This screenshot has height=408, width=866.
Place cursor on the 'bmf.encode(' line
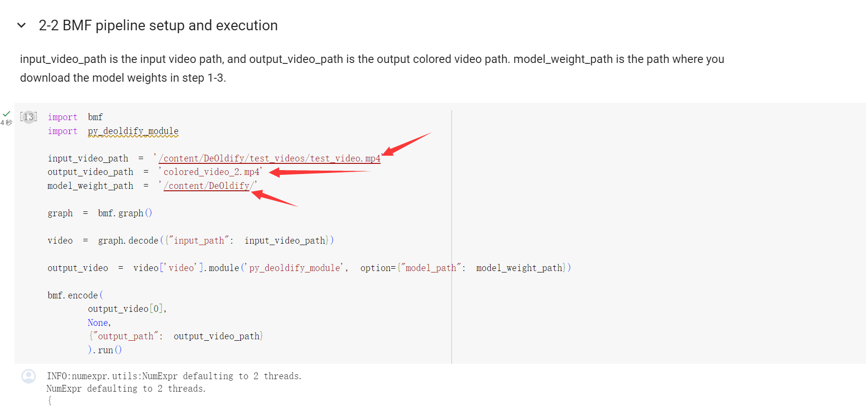(x=75, y=296)
